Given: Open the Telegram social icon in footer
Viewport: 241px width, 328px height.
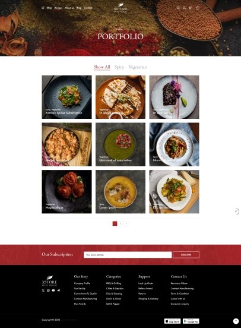Looking at the screenshot, I should [59, 291].
